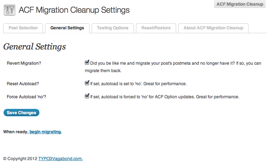Screen dimensions: 267x164
Task: Follow the begin migrating link
Action: (45, 132)
